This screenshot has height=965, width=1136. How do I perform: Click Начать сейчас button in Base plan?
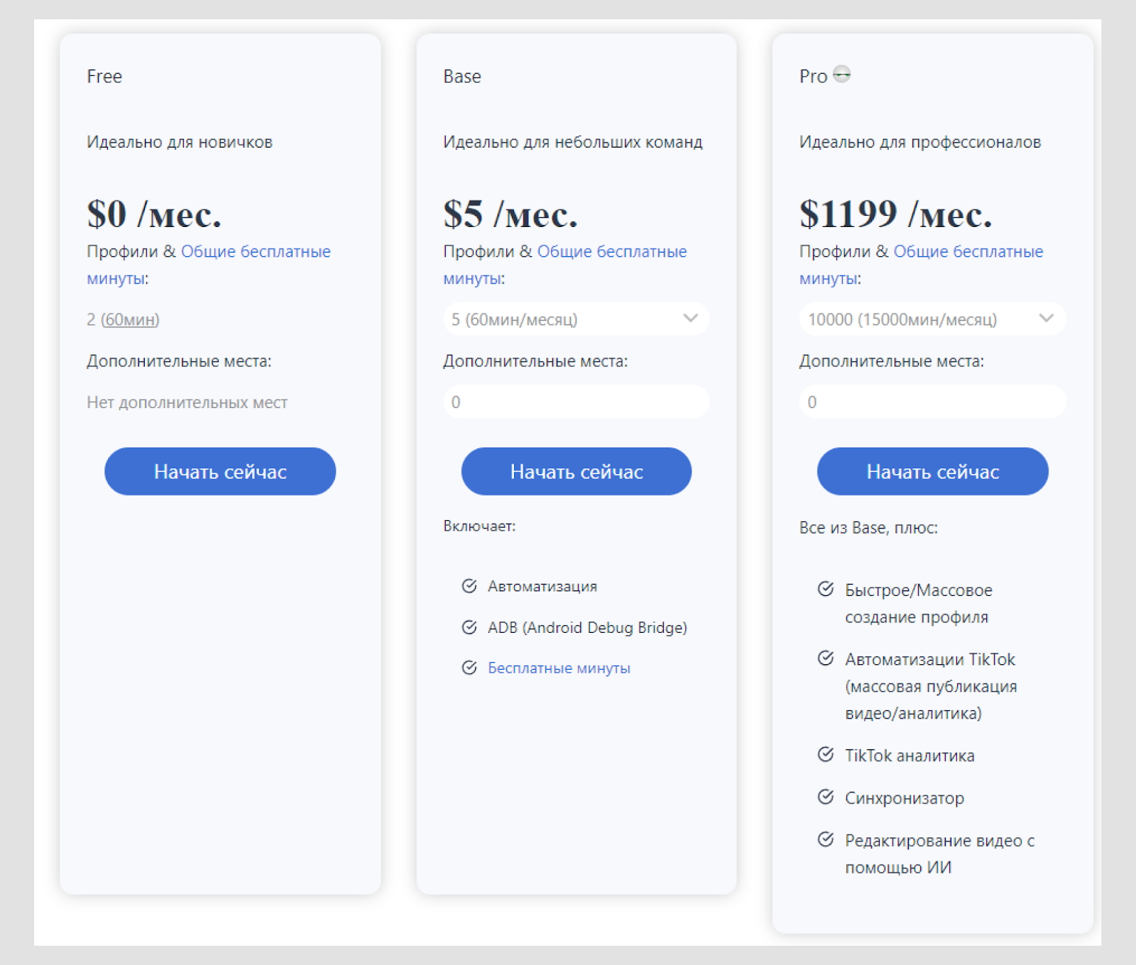point(577,471)
